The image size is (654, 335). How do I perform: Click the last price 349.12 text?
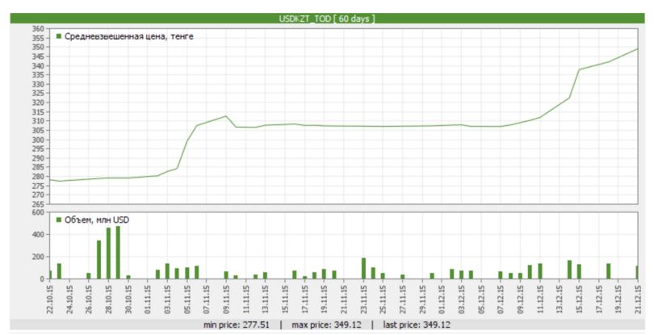coord(416,325)
